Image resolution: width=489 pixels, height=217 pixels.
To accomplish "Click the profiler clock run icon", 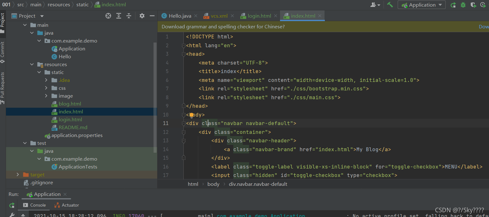I will pyautogui.click(x=483, y=5).
